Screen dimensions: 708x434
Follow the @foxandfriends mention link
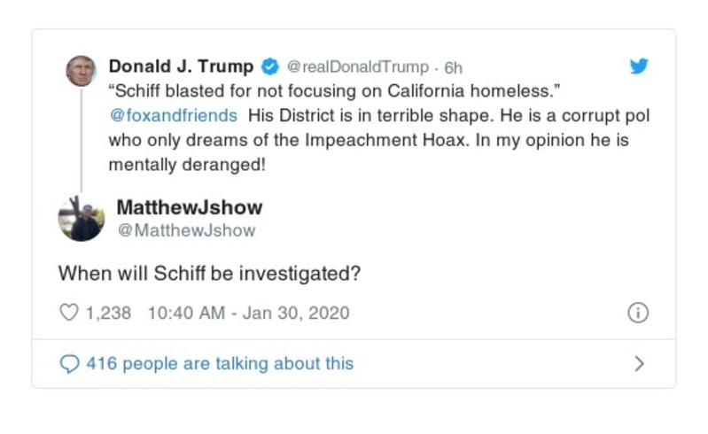[173, 115]
